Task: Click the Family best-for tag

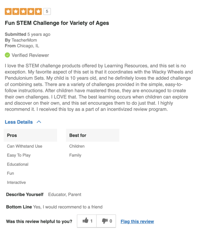Action: coord(75,155)
